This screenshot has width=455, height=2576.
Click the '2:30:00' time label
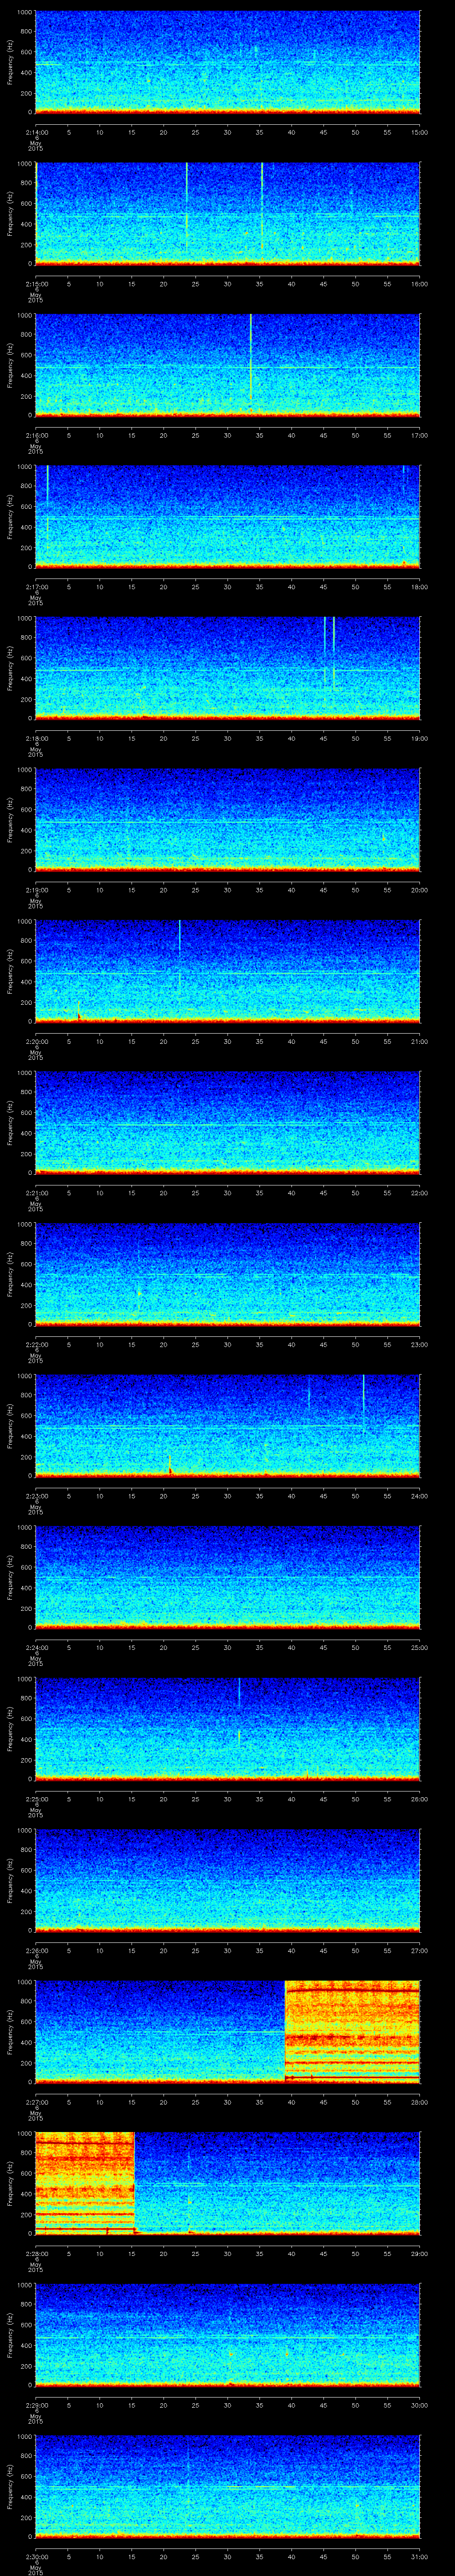(x=36, y=2556)
